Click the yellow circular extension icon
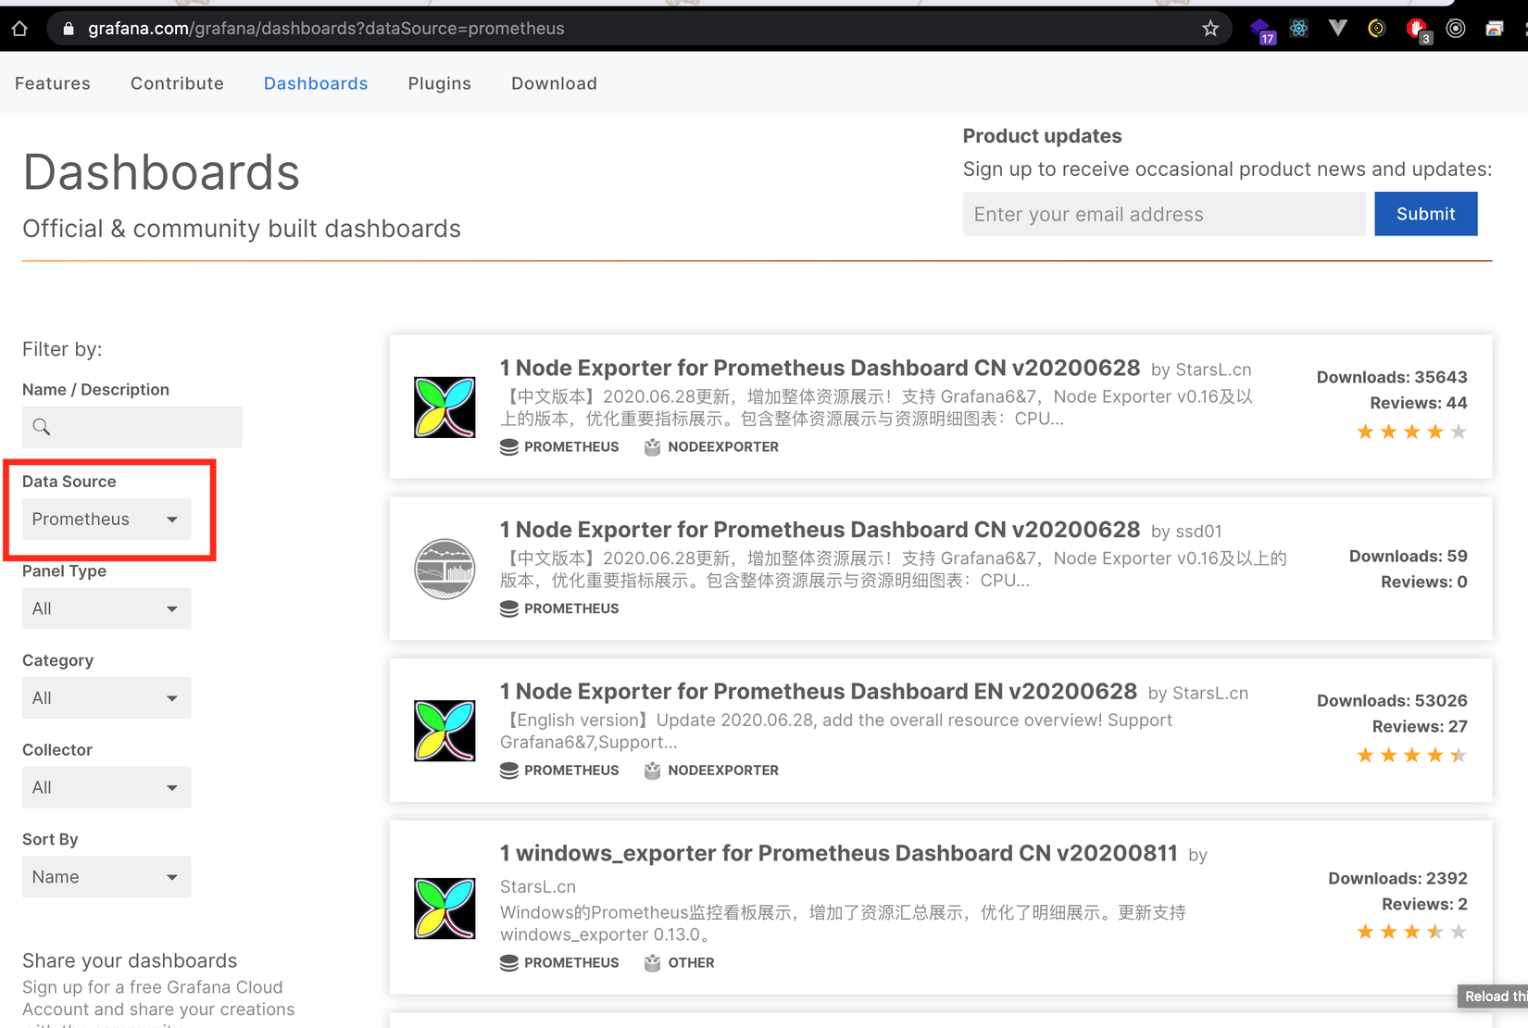Image resolution: width=1528 pixels, height=1028 pixels. tap(1376, 29)
